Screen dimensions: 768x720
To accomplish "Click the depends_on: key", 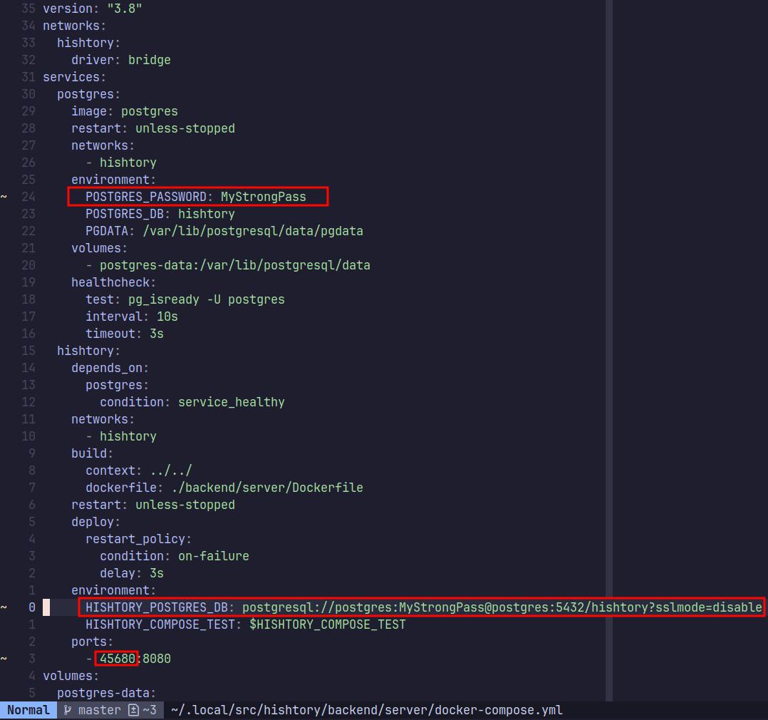I will tap(110, 368).
